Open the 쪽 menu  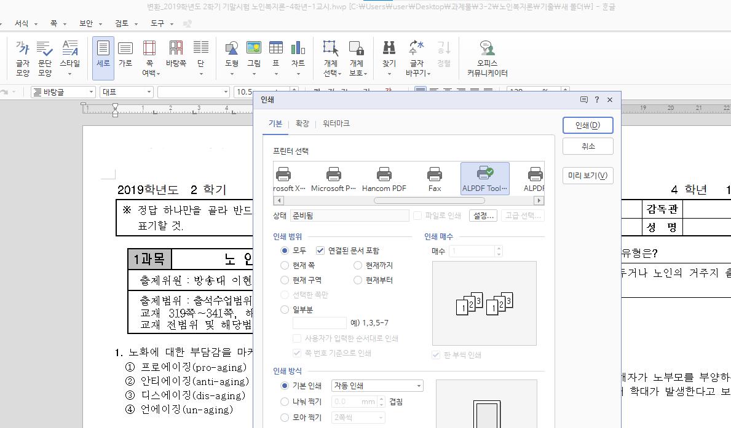pos(53,23)
